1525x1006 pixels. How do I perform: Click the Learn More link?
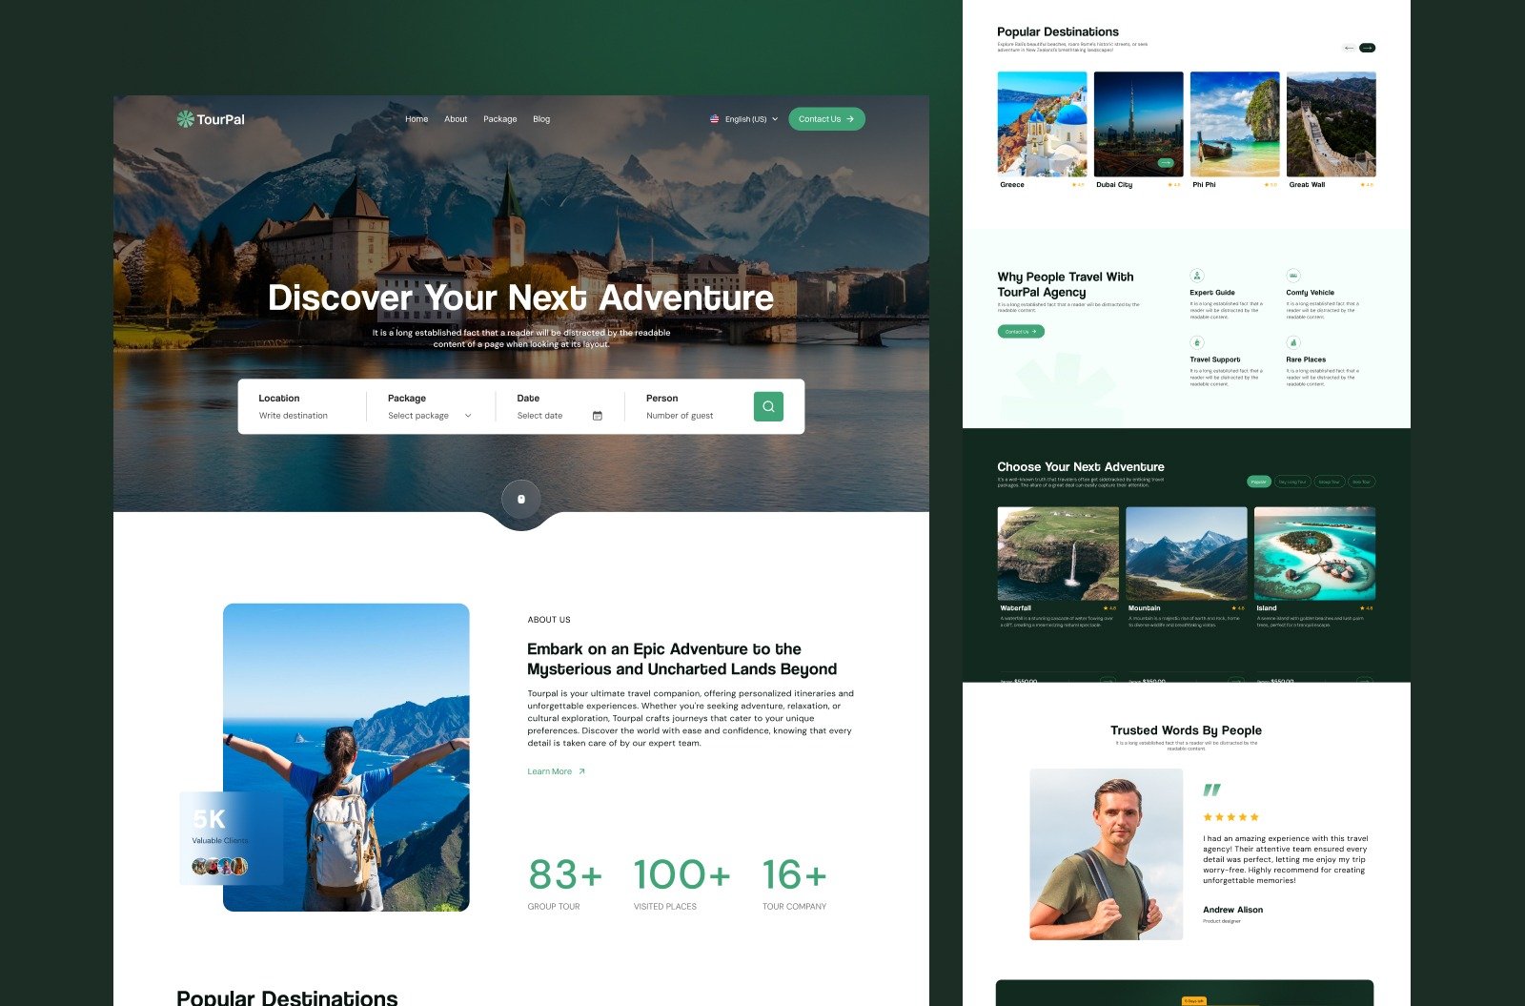[556, 771]
